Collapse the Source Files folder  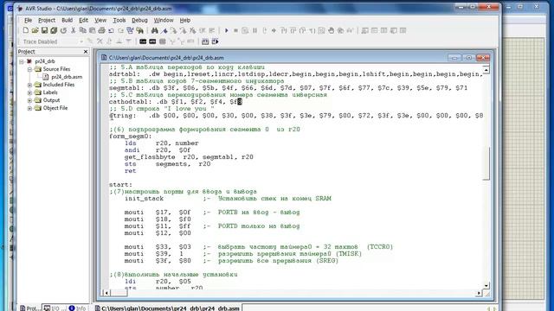(29, 69)
